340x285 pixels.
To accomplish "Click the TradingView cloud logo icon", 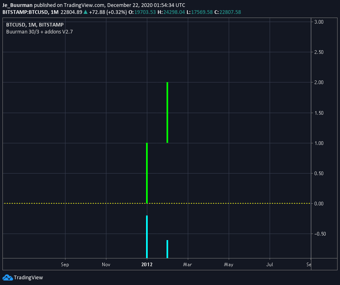I will [8, 277].
